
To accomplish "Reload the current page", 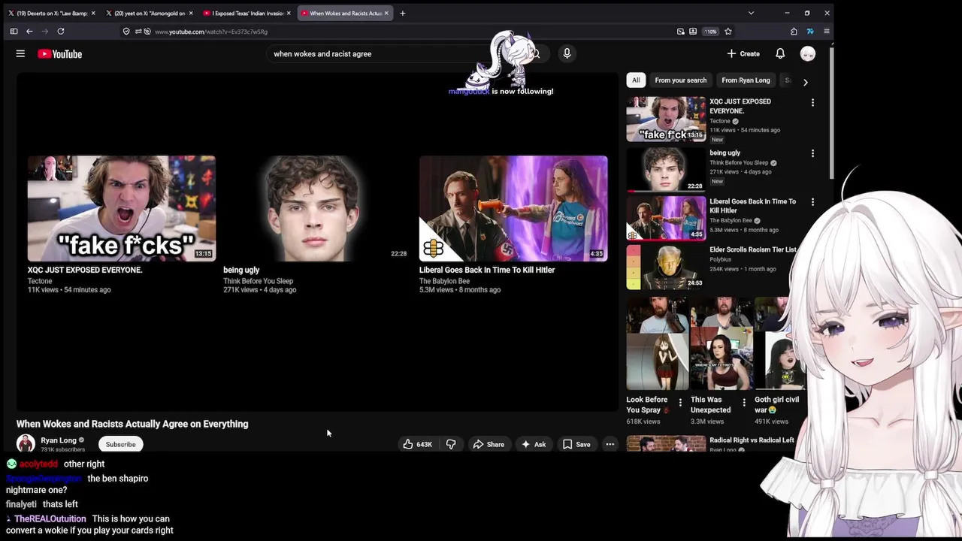I will pyautogui.click(x=61, y=32).
